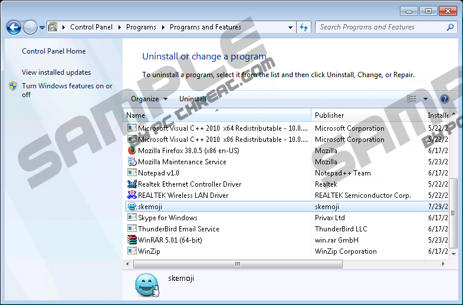Viewport: 463px width, 305px height.
Task: Sort list by Publisher column header
Action: pyautogui.click(x=329, y=115)
